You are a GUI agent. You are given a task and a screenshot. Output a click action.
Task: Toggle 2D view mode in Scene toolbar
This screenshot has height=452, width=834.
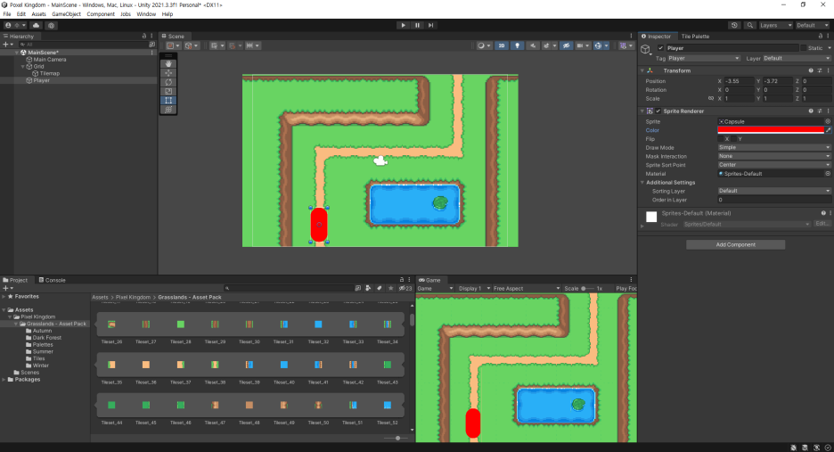coord(502,45)
